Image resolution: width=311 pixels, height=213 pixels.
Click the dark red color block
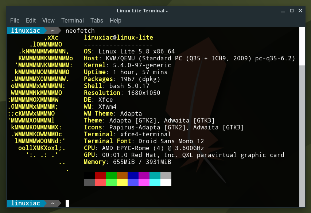click(x=100, y=176)
